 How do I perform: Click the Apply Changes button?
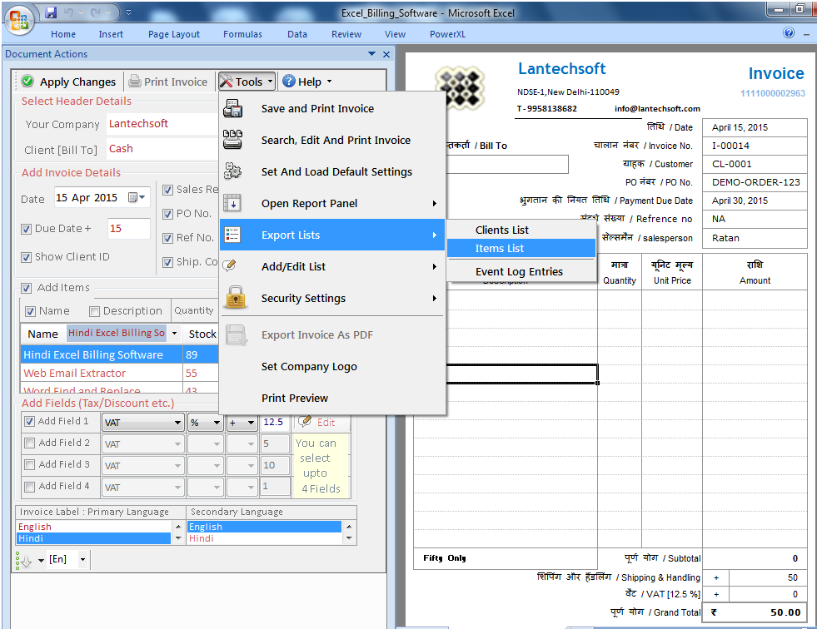click(69, 82)
